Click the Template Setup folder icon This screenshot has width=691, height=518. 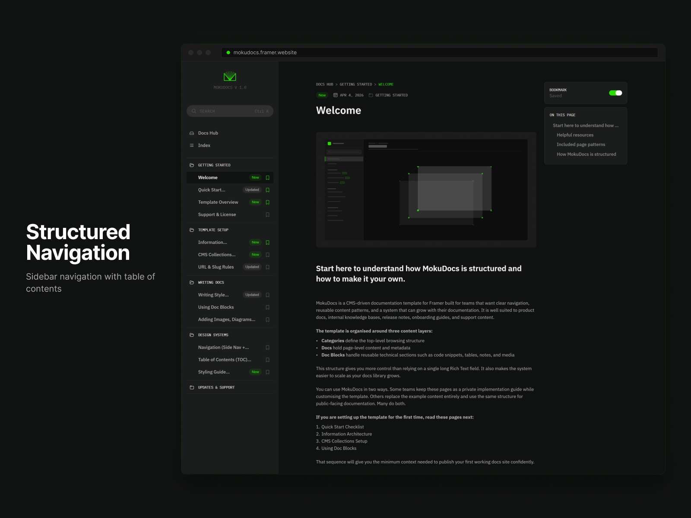click(192, 230)
